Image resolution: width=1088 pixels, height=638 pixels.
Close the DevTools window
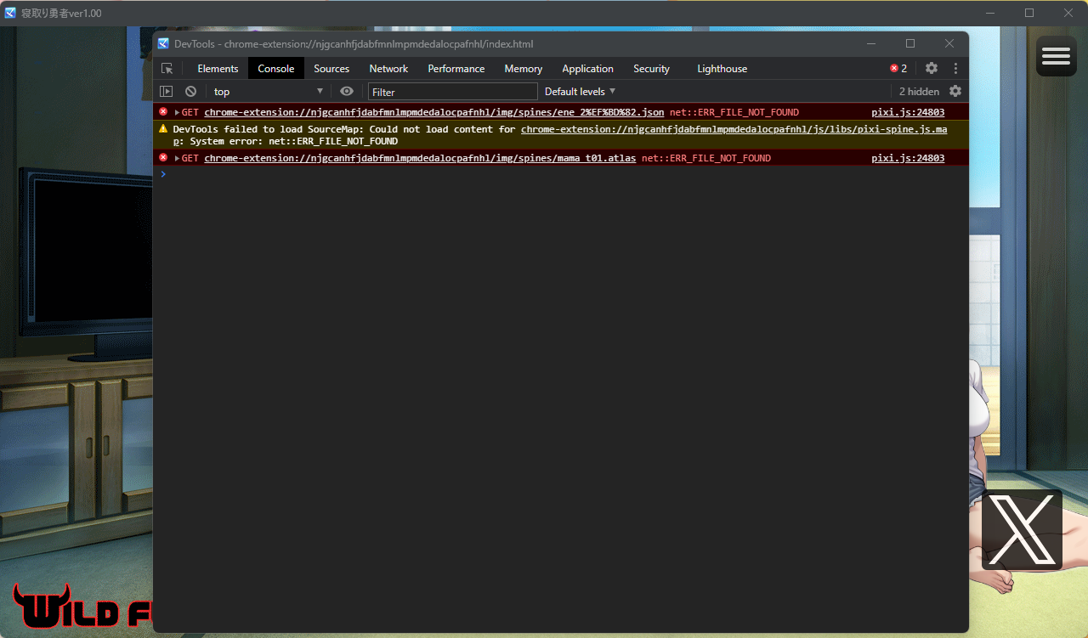pos(949,43)
